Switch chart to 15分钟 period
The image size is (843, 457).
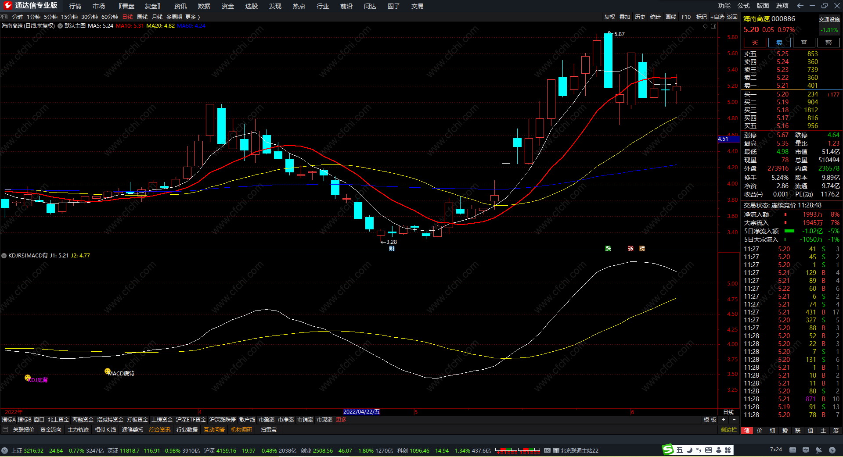[69, 17]
